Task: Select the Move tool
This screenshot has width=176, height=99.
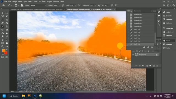Action: [x=2, y=13]
